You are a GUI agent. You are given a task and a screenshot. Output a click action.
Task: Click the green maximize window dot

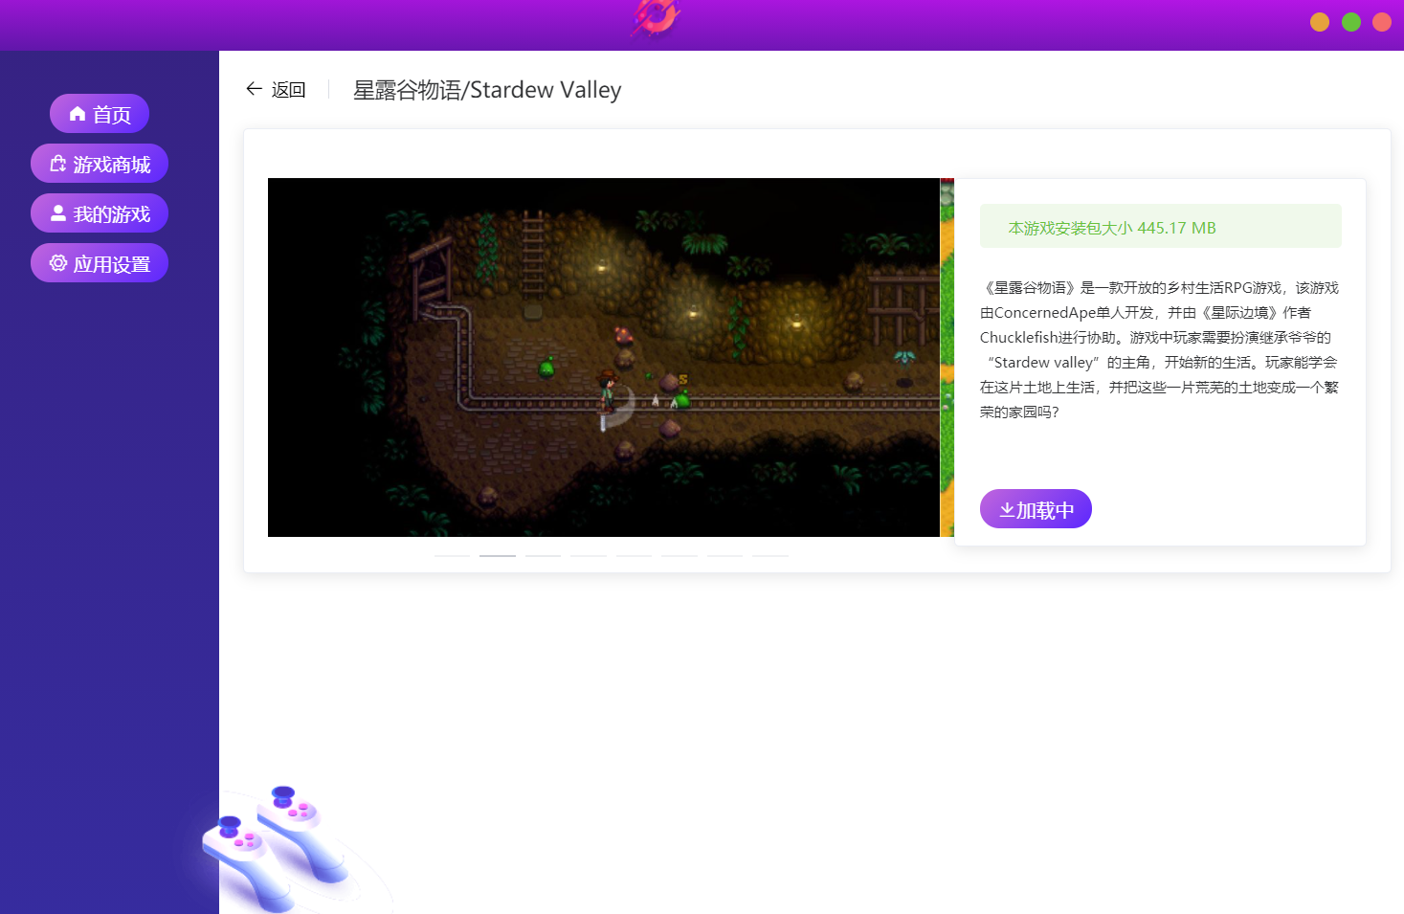1351,22
